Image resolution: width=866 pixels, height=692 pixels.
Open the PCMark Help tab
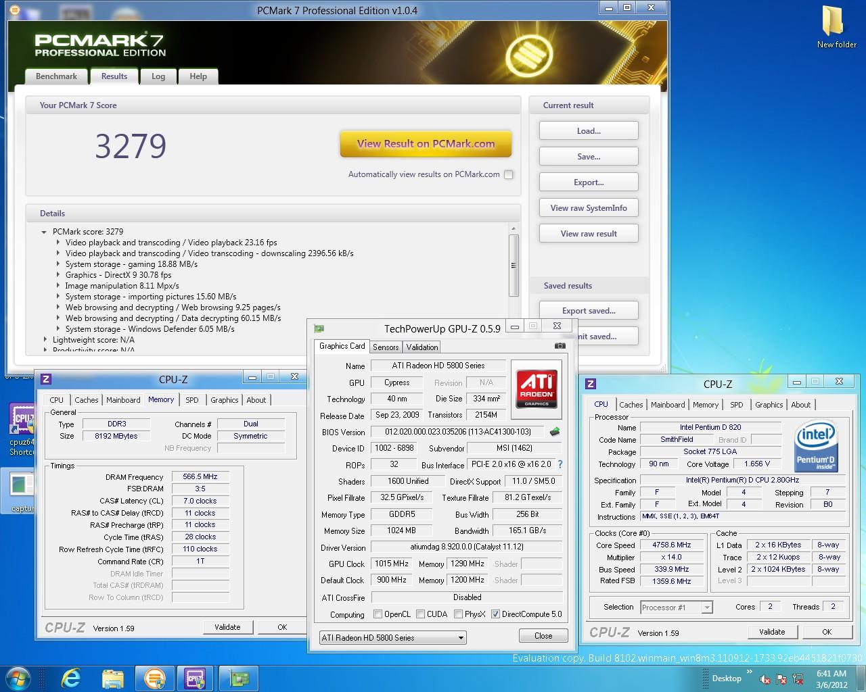(198, 76)
